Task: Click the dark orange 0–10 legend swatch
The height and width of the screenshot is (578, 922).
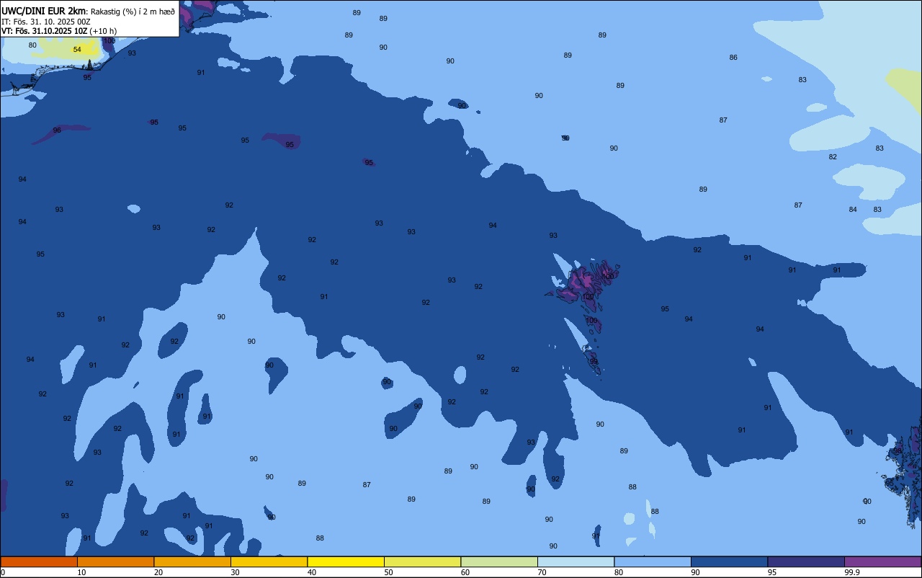Action: click(x=39, y=561)
